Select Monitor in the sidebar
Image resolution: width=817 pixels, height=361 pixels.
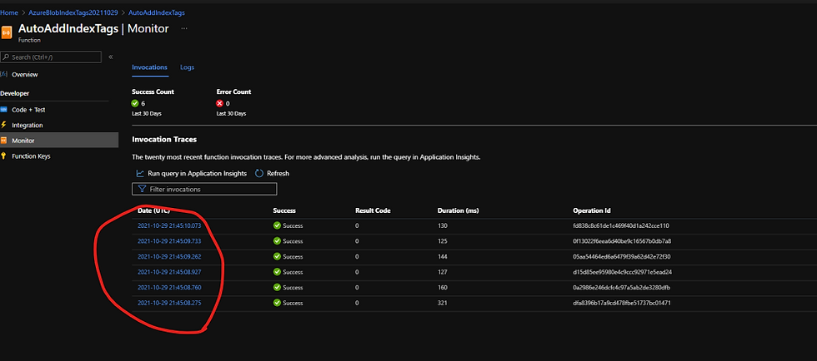click(x=59, y=141)
